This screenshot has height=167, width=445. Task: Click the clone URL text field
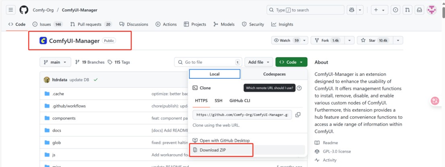point(242,115)
